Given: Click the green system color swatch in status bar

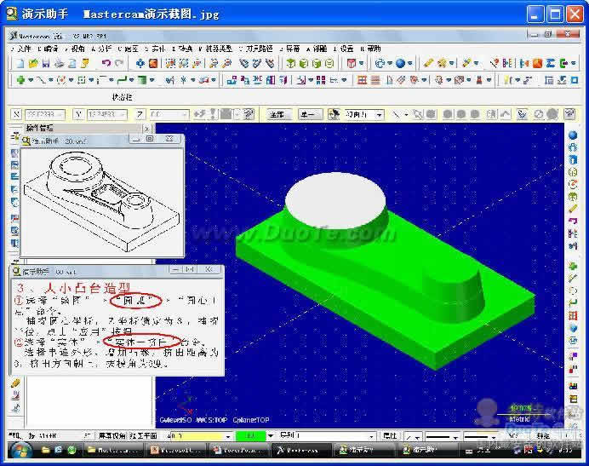Looking at the screenshot, I should coord(250,436).
